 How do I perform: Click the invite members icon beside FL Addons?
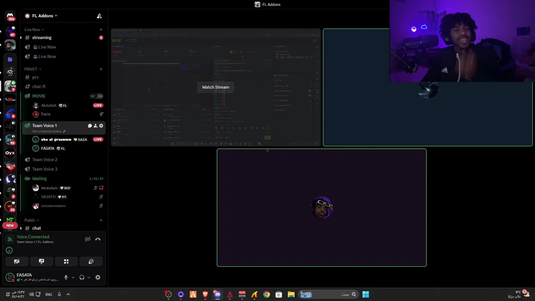99,16
